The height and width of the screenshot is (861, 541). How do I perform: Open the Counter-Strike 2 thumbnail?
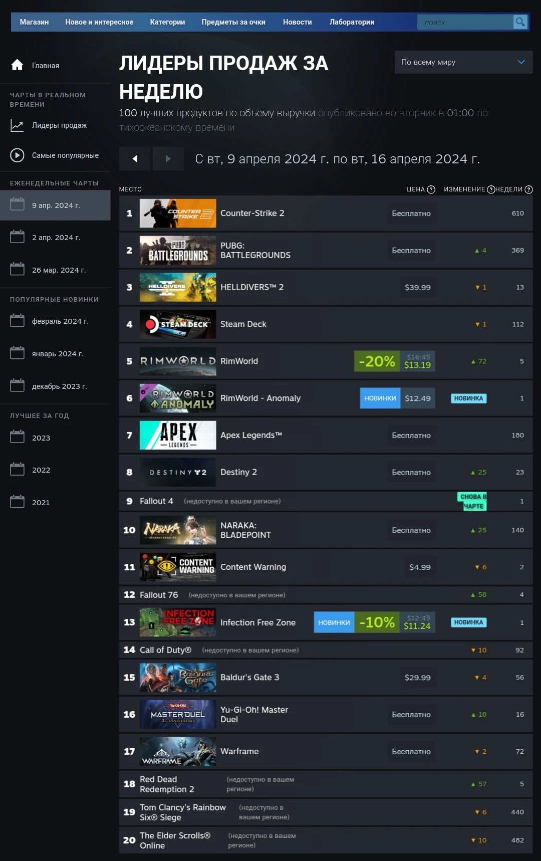tap(178, 213)
